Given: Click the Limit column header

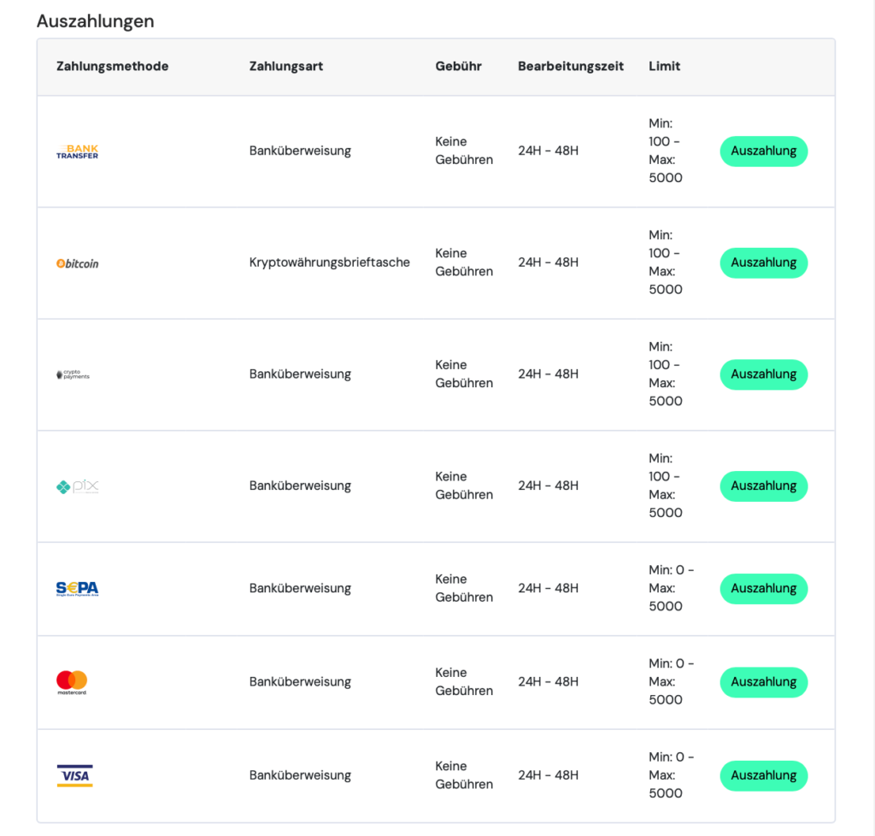Looking at the screenshot, I should (x=664, y=67).
